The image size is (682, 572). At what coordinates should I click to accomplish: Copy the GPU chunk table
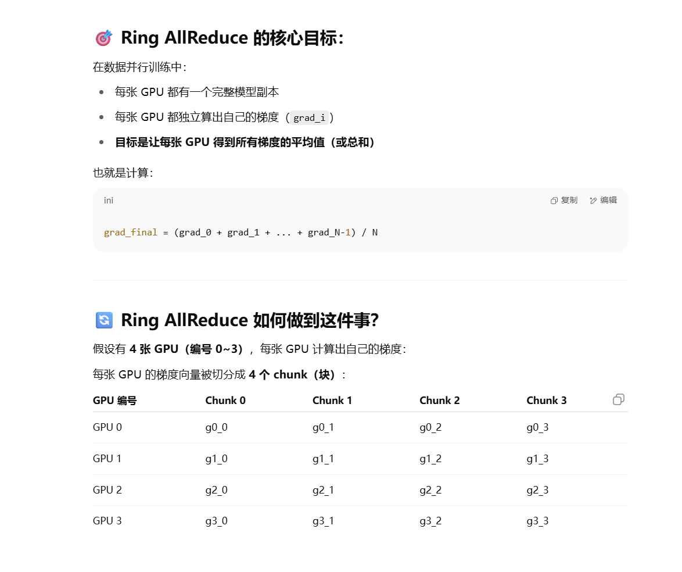point(619,399)
